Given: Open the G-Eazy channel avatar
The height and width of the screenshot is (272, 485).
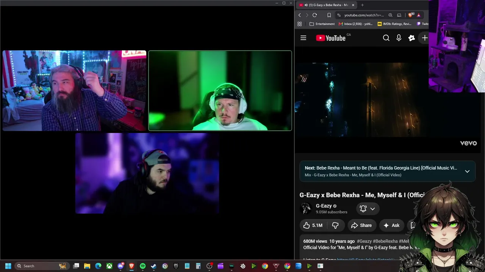Looking at the screenshot, I should tap(306, 209).
